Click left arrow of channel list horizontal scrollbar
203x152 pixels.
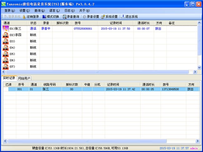[3, 72]
